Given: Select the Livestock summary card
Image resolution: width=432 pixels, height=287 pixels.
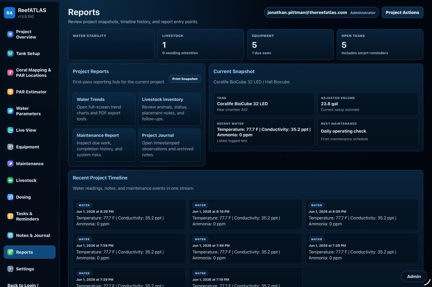Looking at the screenshot, I should 201,44.
